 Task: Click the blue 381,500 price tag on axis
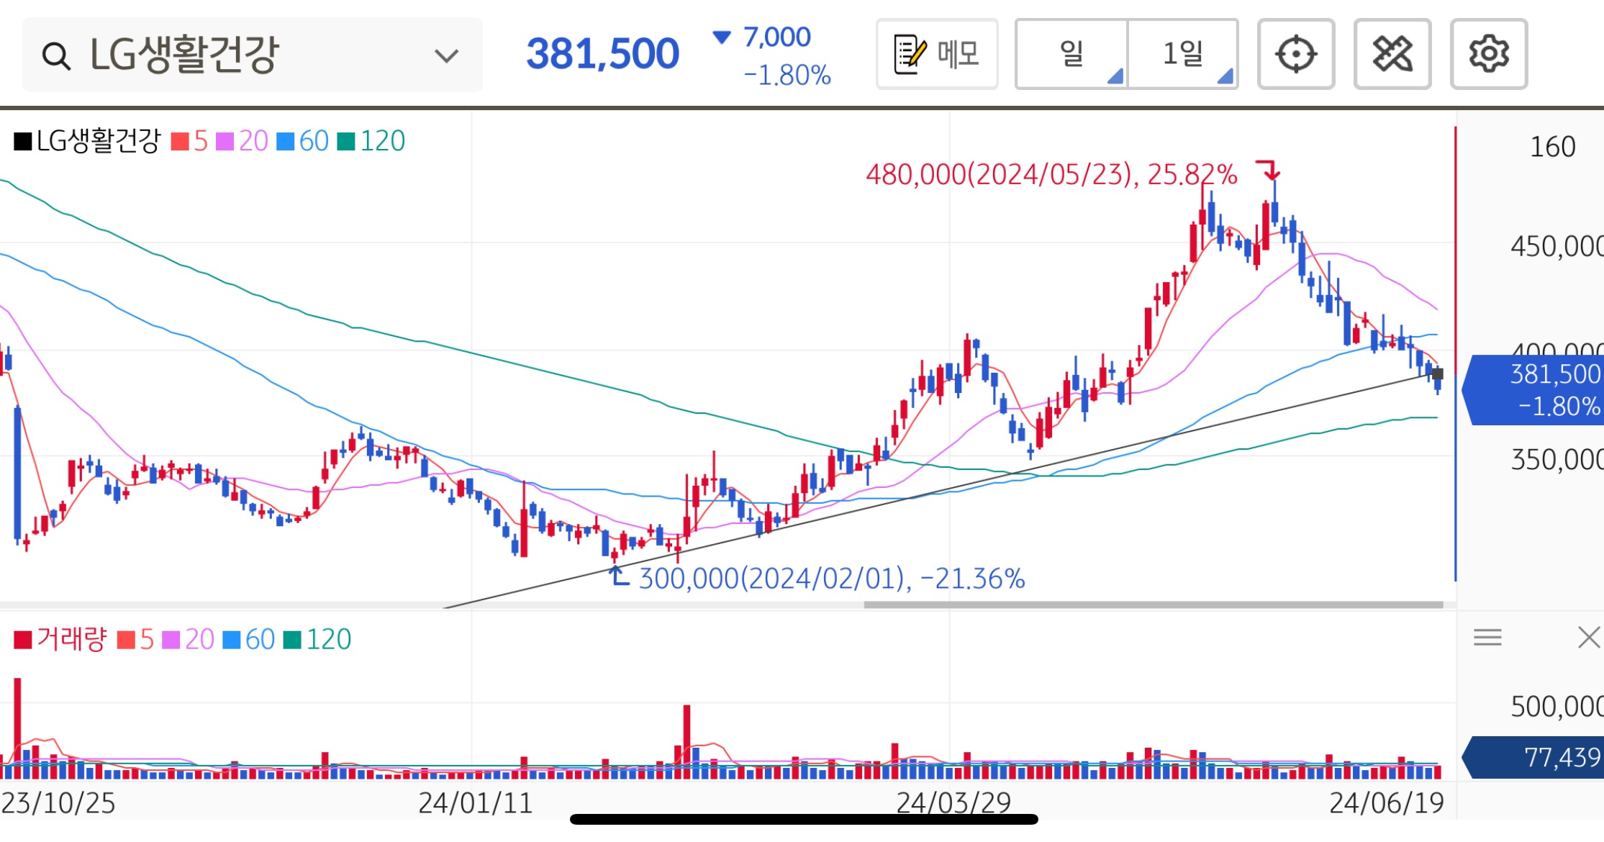(x=1534, y=390)
